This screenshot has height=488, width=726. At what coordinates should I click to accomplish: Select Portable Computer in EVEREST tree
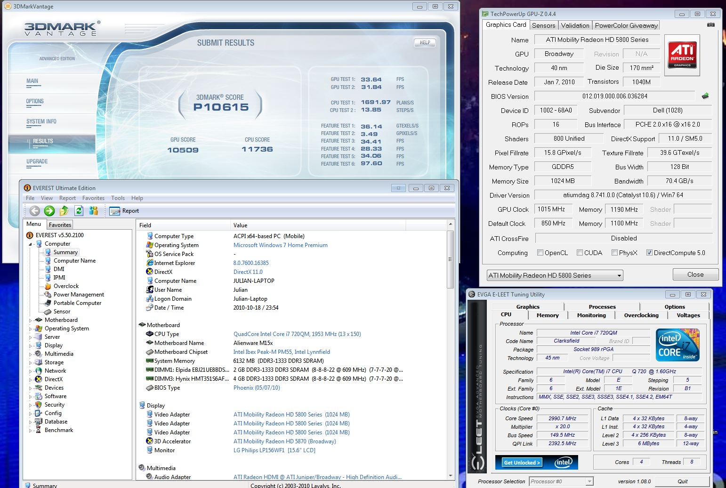(x=77, y=303)
